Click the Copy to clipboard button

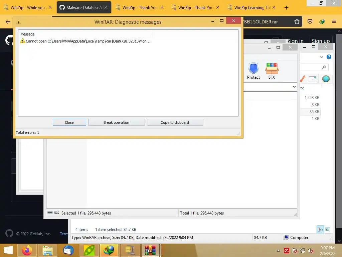(175, 122)
